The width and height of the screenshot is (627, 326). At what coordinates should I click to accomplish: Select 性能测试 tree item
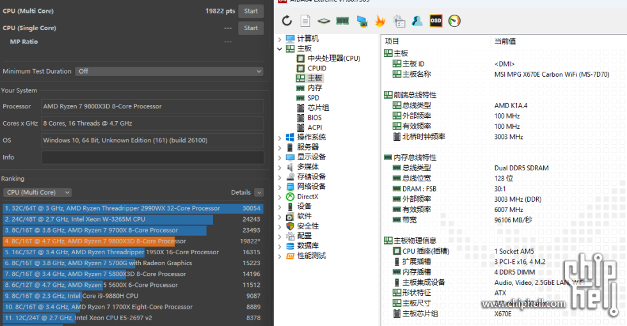311,256
